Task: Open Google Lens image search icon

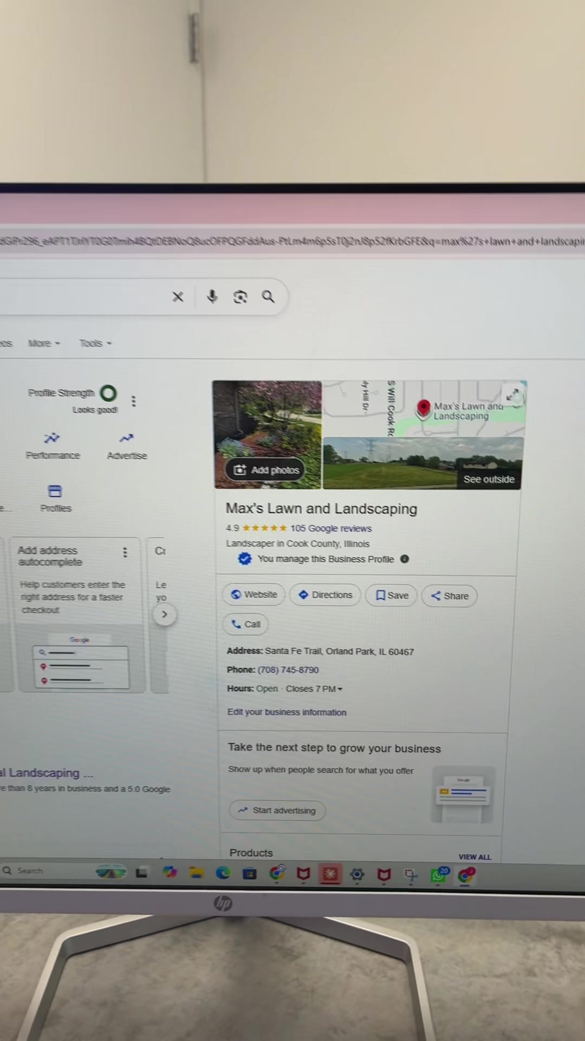Action: point(240,297)
